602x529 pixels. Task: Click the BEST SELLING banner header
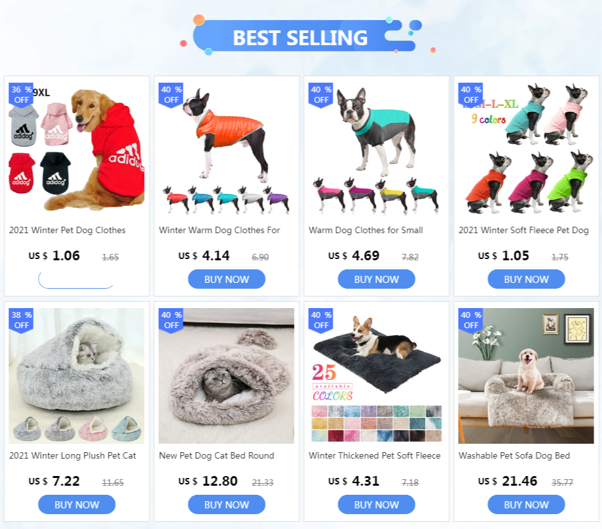tap(302, 37)
